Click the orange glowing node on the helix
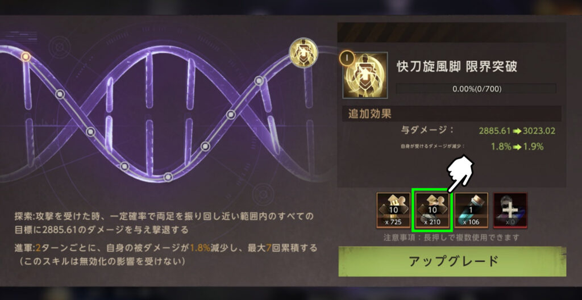 25,56
